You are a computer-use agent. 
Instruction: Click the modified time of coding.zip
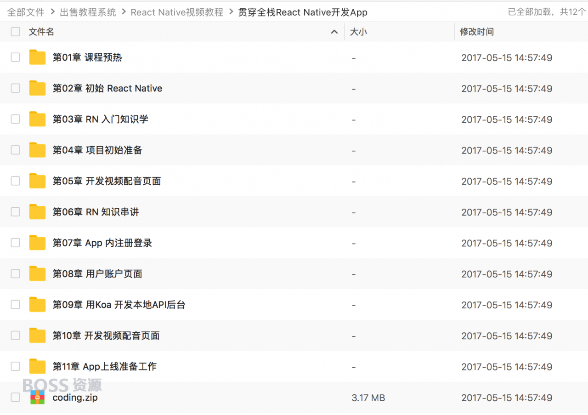coord(507,398)
